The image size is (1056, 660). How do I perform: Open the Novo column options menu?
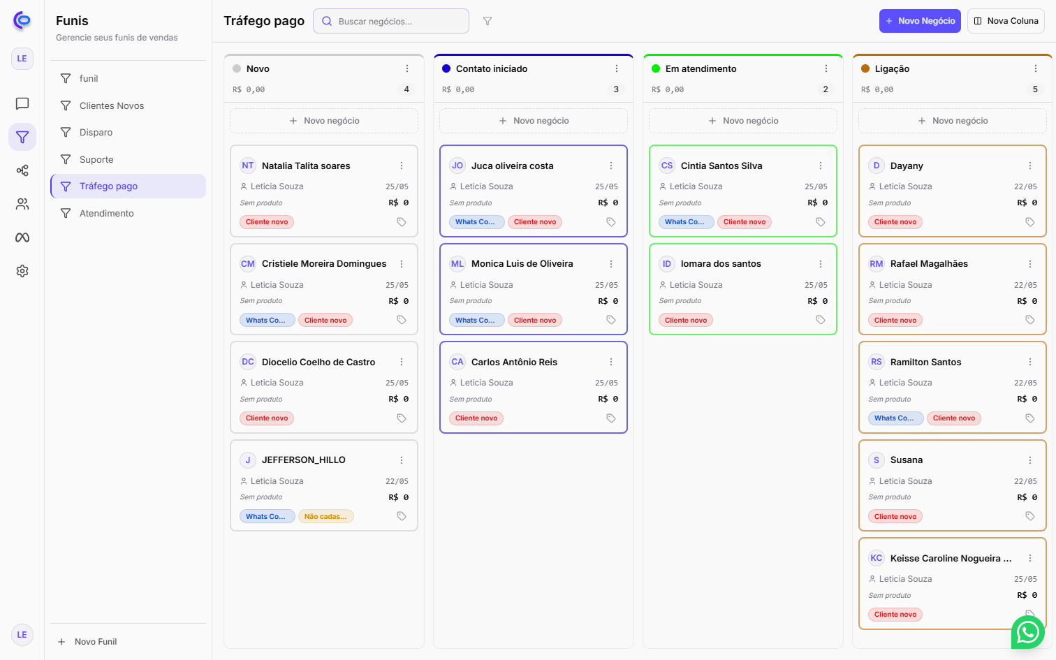tap(407, 68)
